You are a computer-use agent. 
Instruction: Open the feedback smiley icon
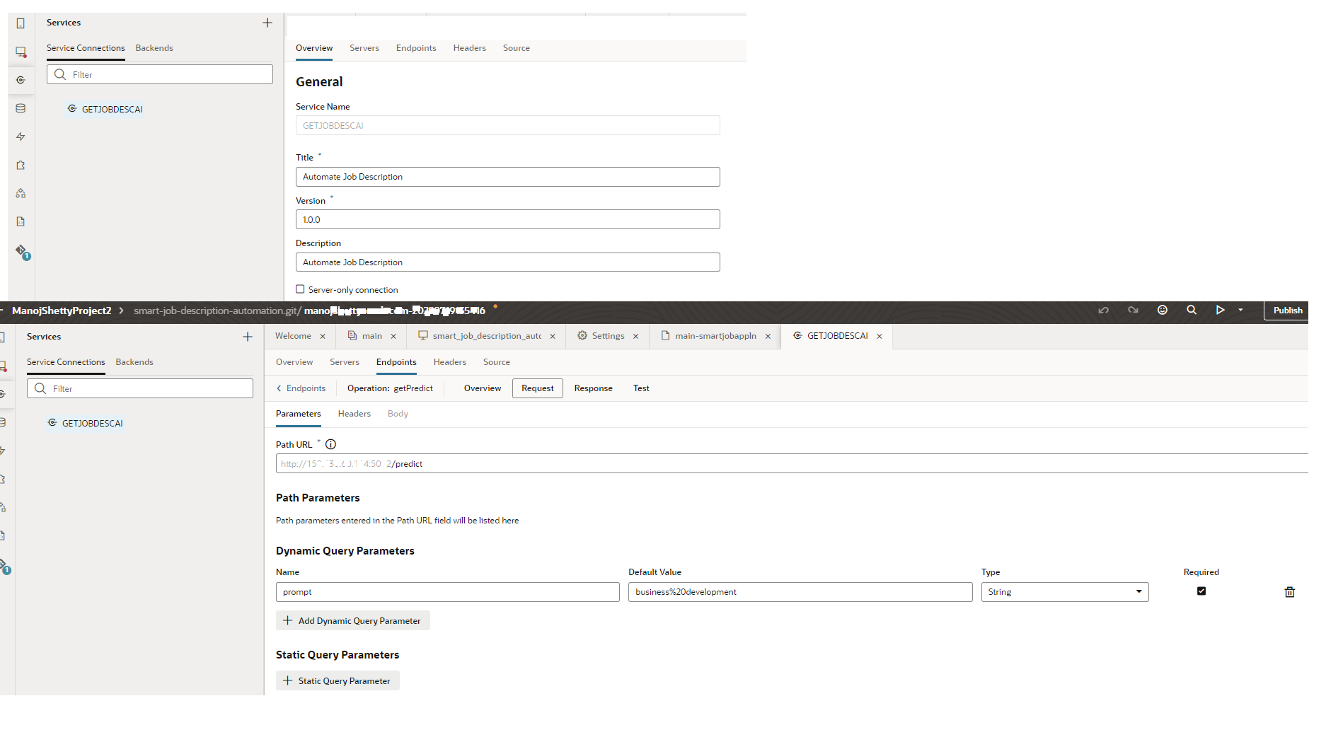1162,311
